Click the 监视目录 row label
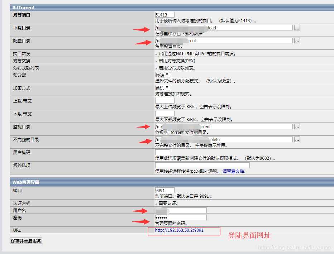The width and height of the screenshot is (334, 254). [22, 127]
